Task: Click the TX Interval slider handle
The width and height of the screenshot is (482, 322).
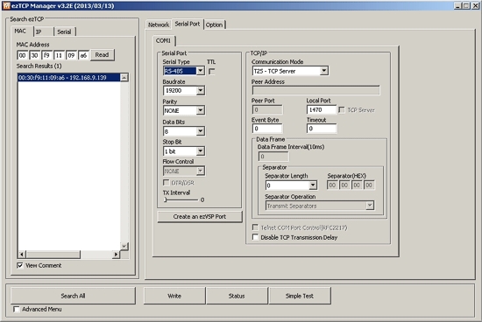Action: (166, 199)
